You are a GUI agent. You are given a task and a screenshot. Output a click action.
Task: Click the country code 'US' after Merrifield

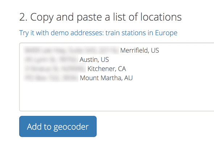(x=155, y=50)
